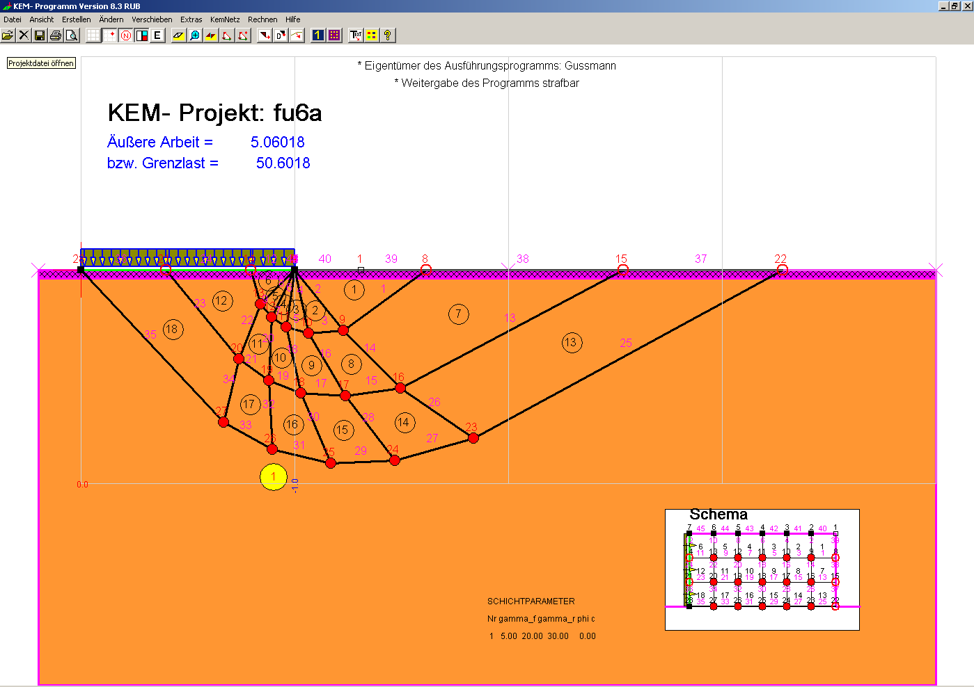The height and width of the screenshot is (687, 974).
Task: Click the Schema mesh thumbnail
Action: (x=762, y=569)
